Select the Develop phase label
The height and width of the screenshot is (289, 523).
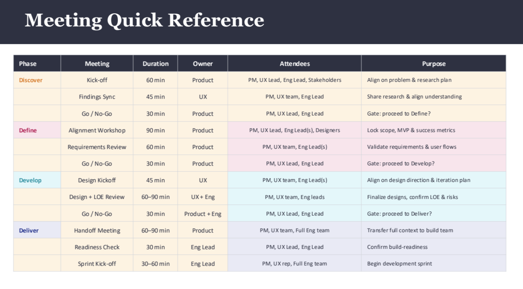[x=30, y=180]
